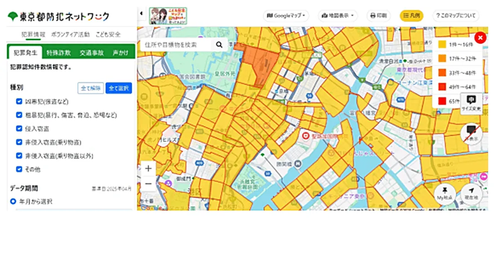Click the 現在地 location arrow button
The width and height of the screenshot is (494, 273).
click(x=471, y=192)
